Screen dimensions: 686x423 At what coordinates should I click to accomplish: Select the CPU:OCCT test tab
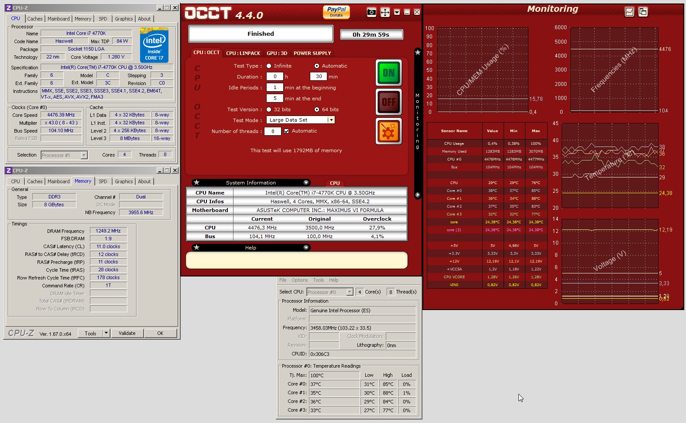click(x=206, y=52)
